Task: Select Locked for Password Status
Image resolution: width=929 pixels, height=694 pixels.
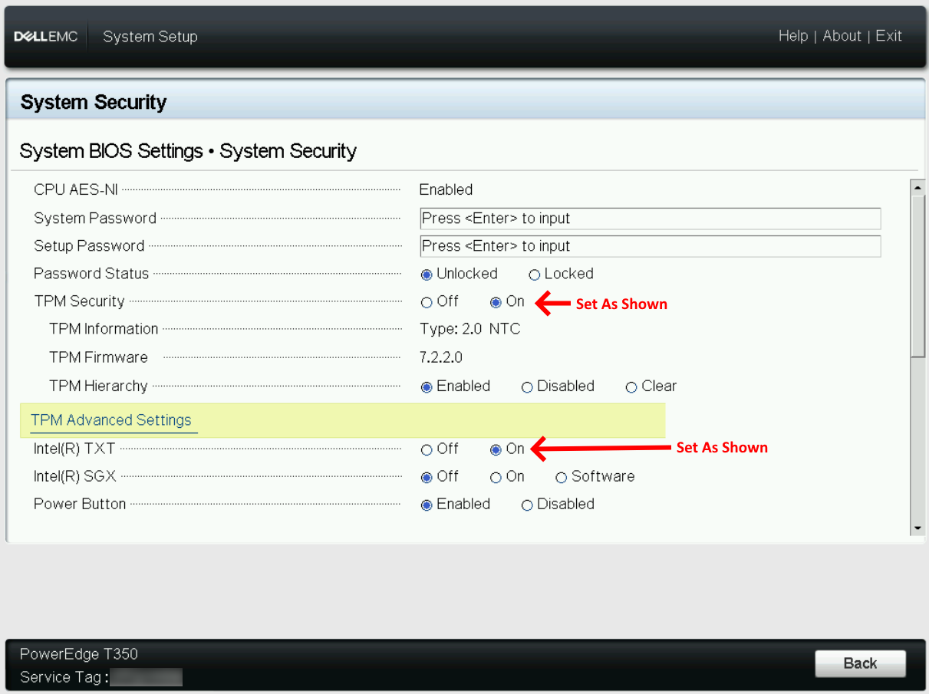Action: click(x=534, y=274)
